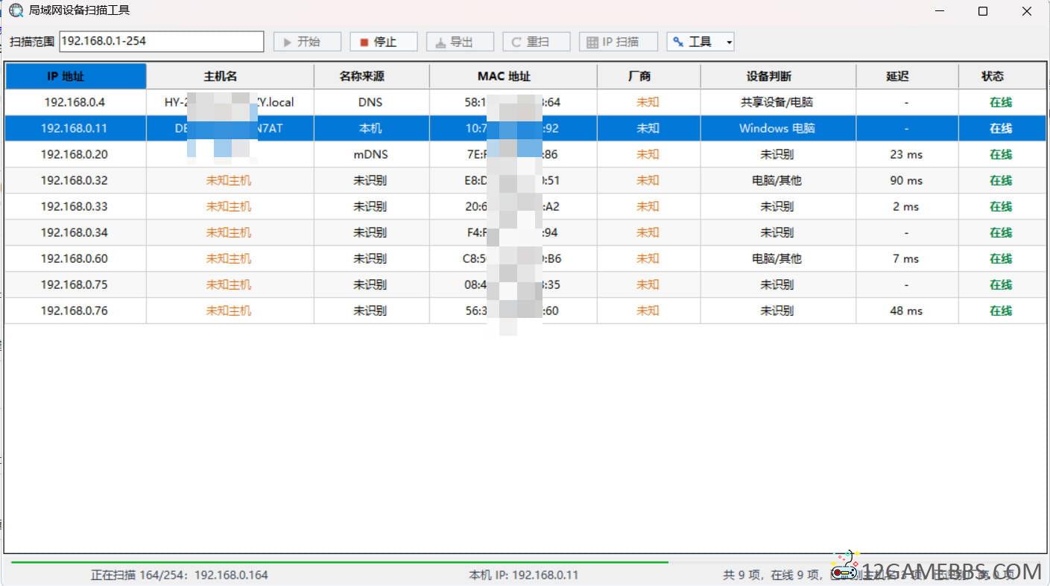The height and width of the screenshot is (586, 1050).
Task: Click the Windows 电脑 device cell
Action: tap(778, 128)
